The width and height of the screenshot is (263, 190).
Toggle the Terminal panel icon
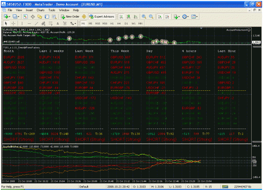47,16
